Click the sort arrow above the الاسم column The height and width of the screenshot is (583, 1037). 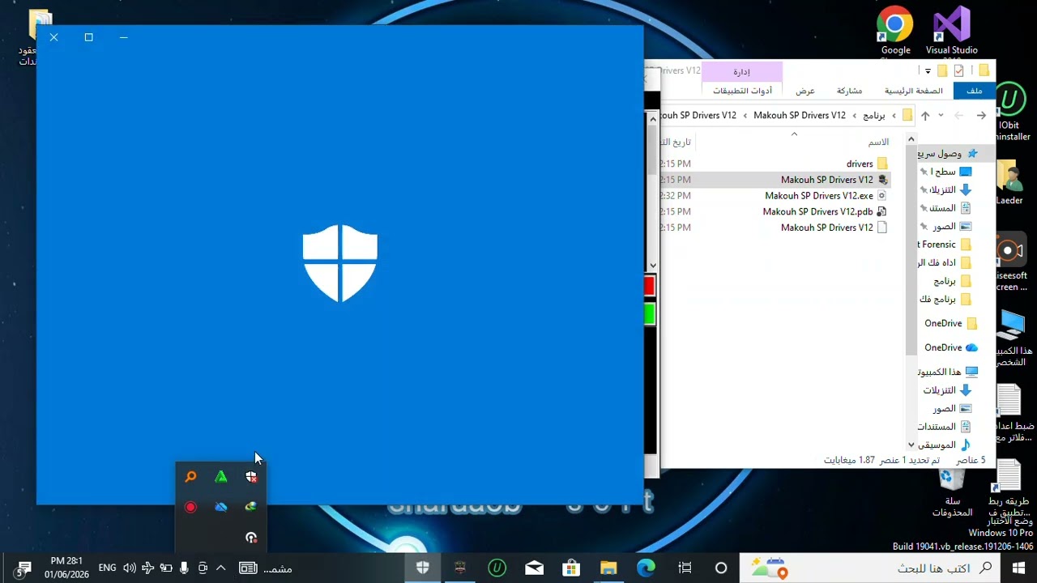tap(794, 134)
